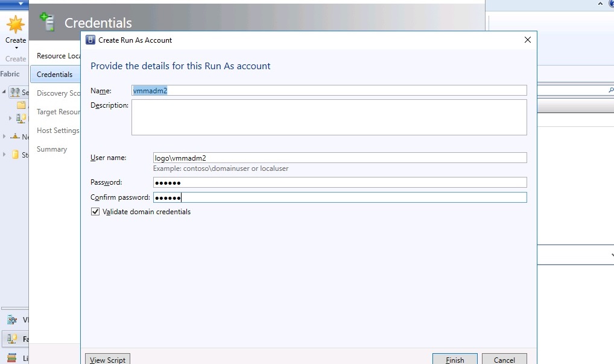Click the Finish button
Screen dimensions: 614x364
click(455, 360)
